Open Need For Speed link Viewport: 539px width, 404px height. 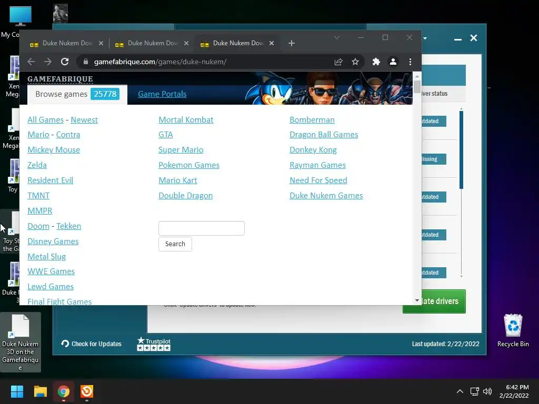318,180
